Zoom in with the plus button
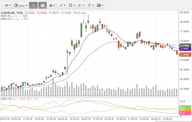 point(95,93)
